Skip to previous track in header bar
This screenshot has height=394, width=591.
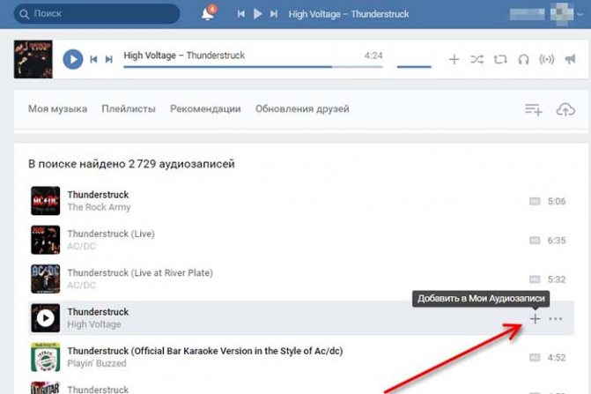240,14
